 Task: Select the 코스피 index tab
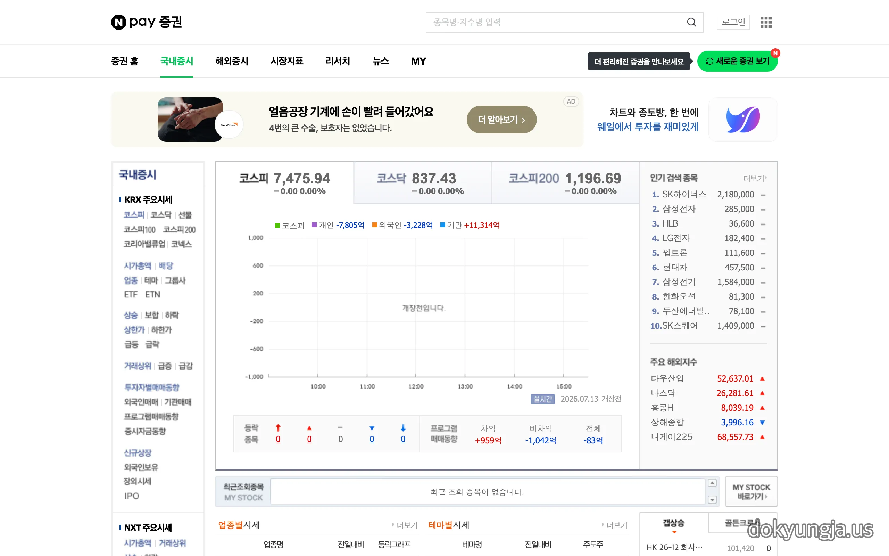285,183
